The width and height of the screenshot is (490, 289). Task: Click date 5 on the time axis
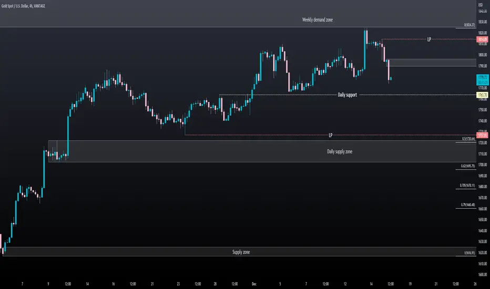[x=280, y=284]
